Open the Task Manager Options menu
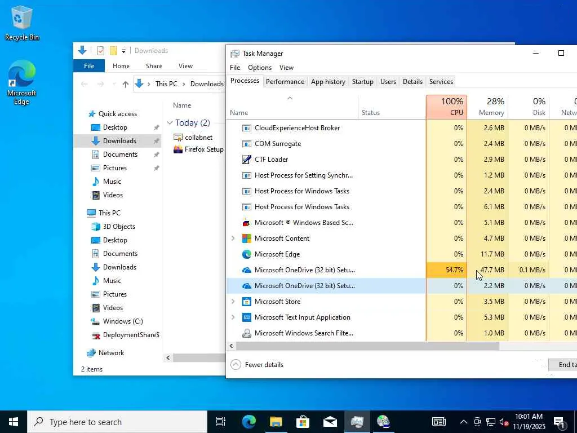577x433 pixels. point(259,68)
